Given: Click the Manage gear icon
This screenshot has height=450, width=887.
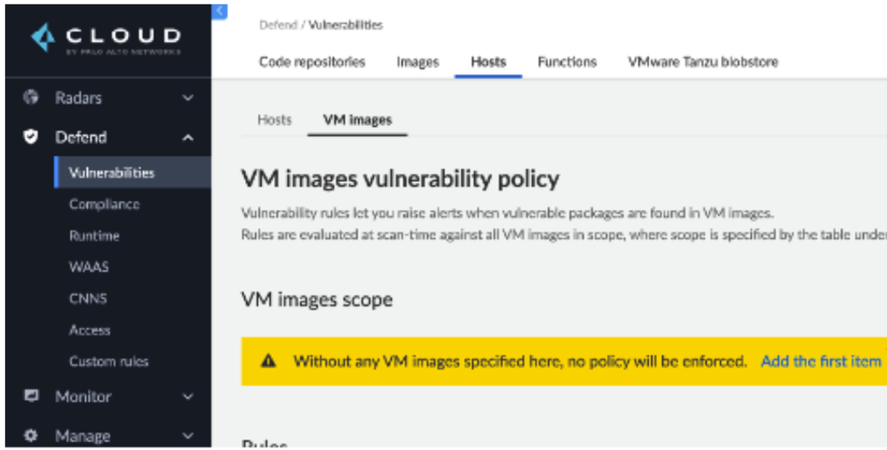Looking at the screenshot, I should [x=31, y=436].
